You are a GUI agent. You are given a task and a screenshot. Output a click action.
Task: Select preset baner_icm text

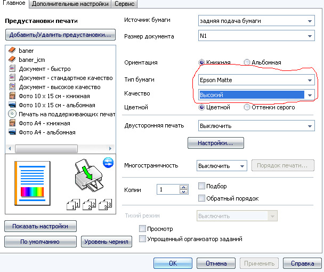pyautogui.click(x=32, y=60)
